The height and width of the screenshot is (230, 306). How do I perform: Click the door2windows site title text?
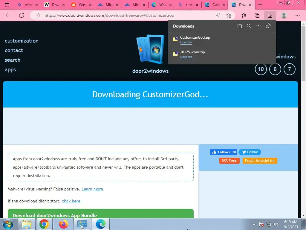(151, 71)
